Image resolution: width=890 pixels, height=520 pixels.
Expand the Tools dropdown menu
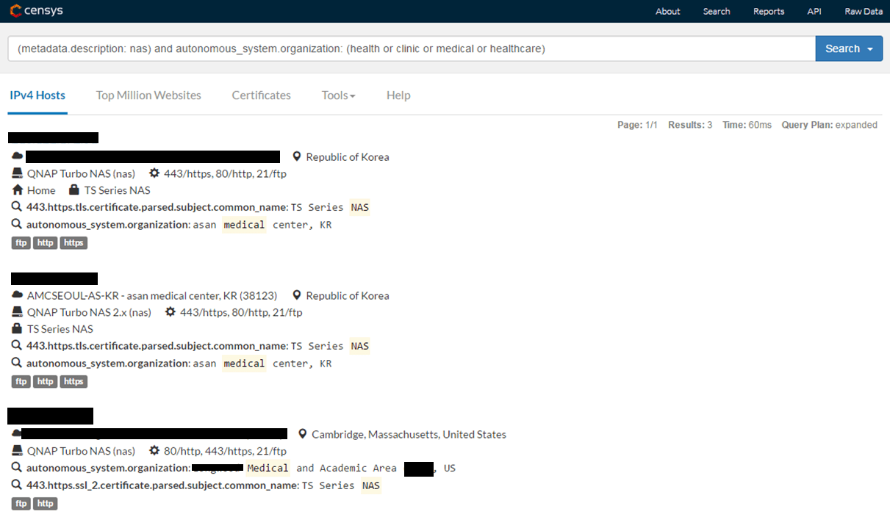(338, 95)
